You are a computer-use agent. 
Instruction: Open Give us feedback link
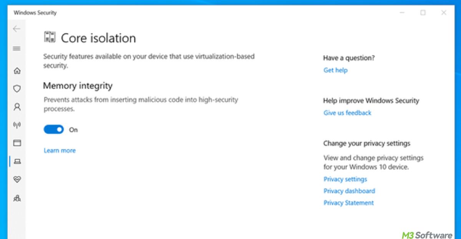click(x=347, y=113)
